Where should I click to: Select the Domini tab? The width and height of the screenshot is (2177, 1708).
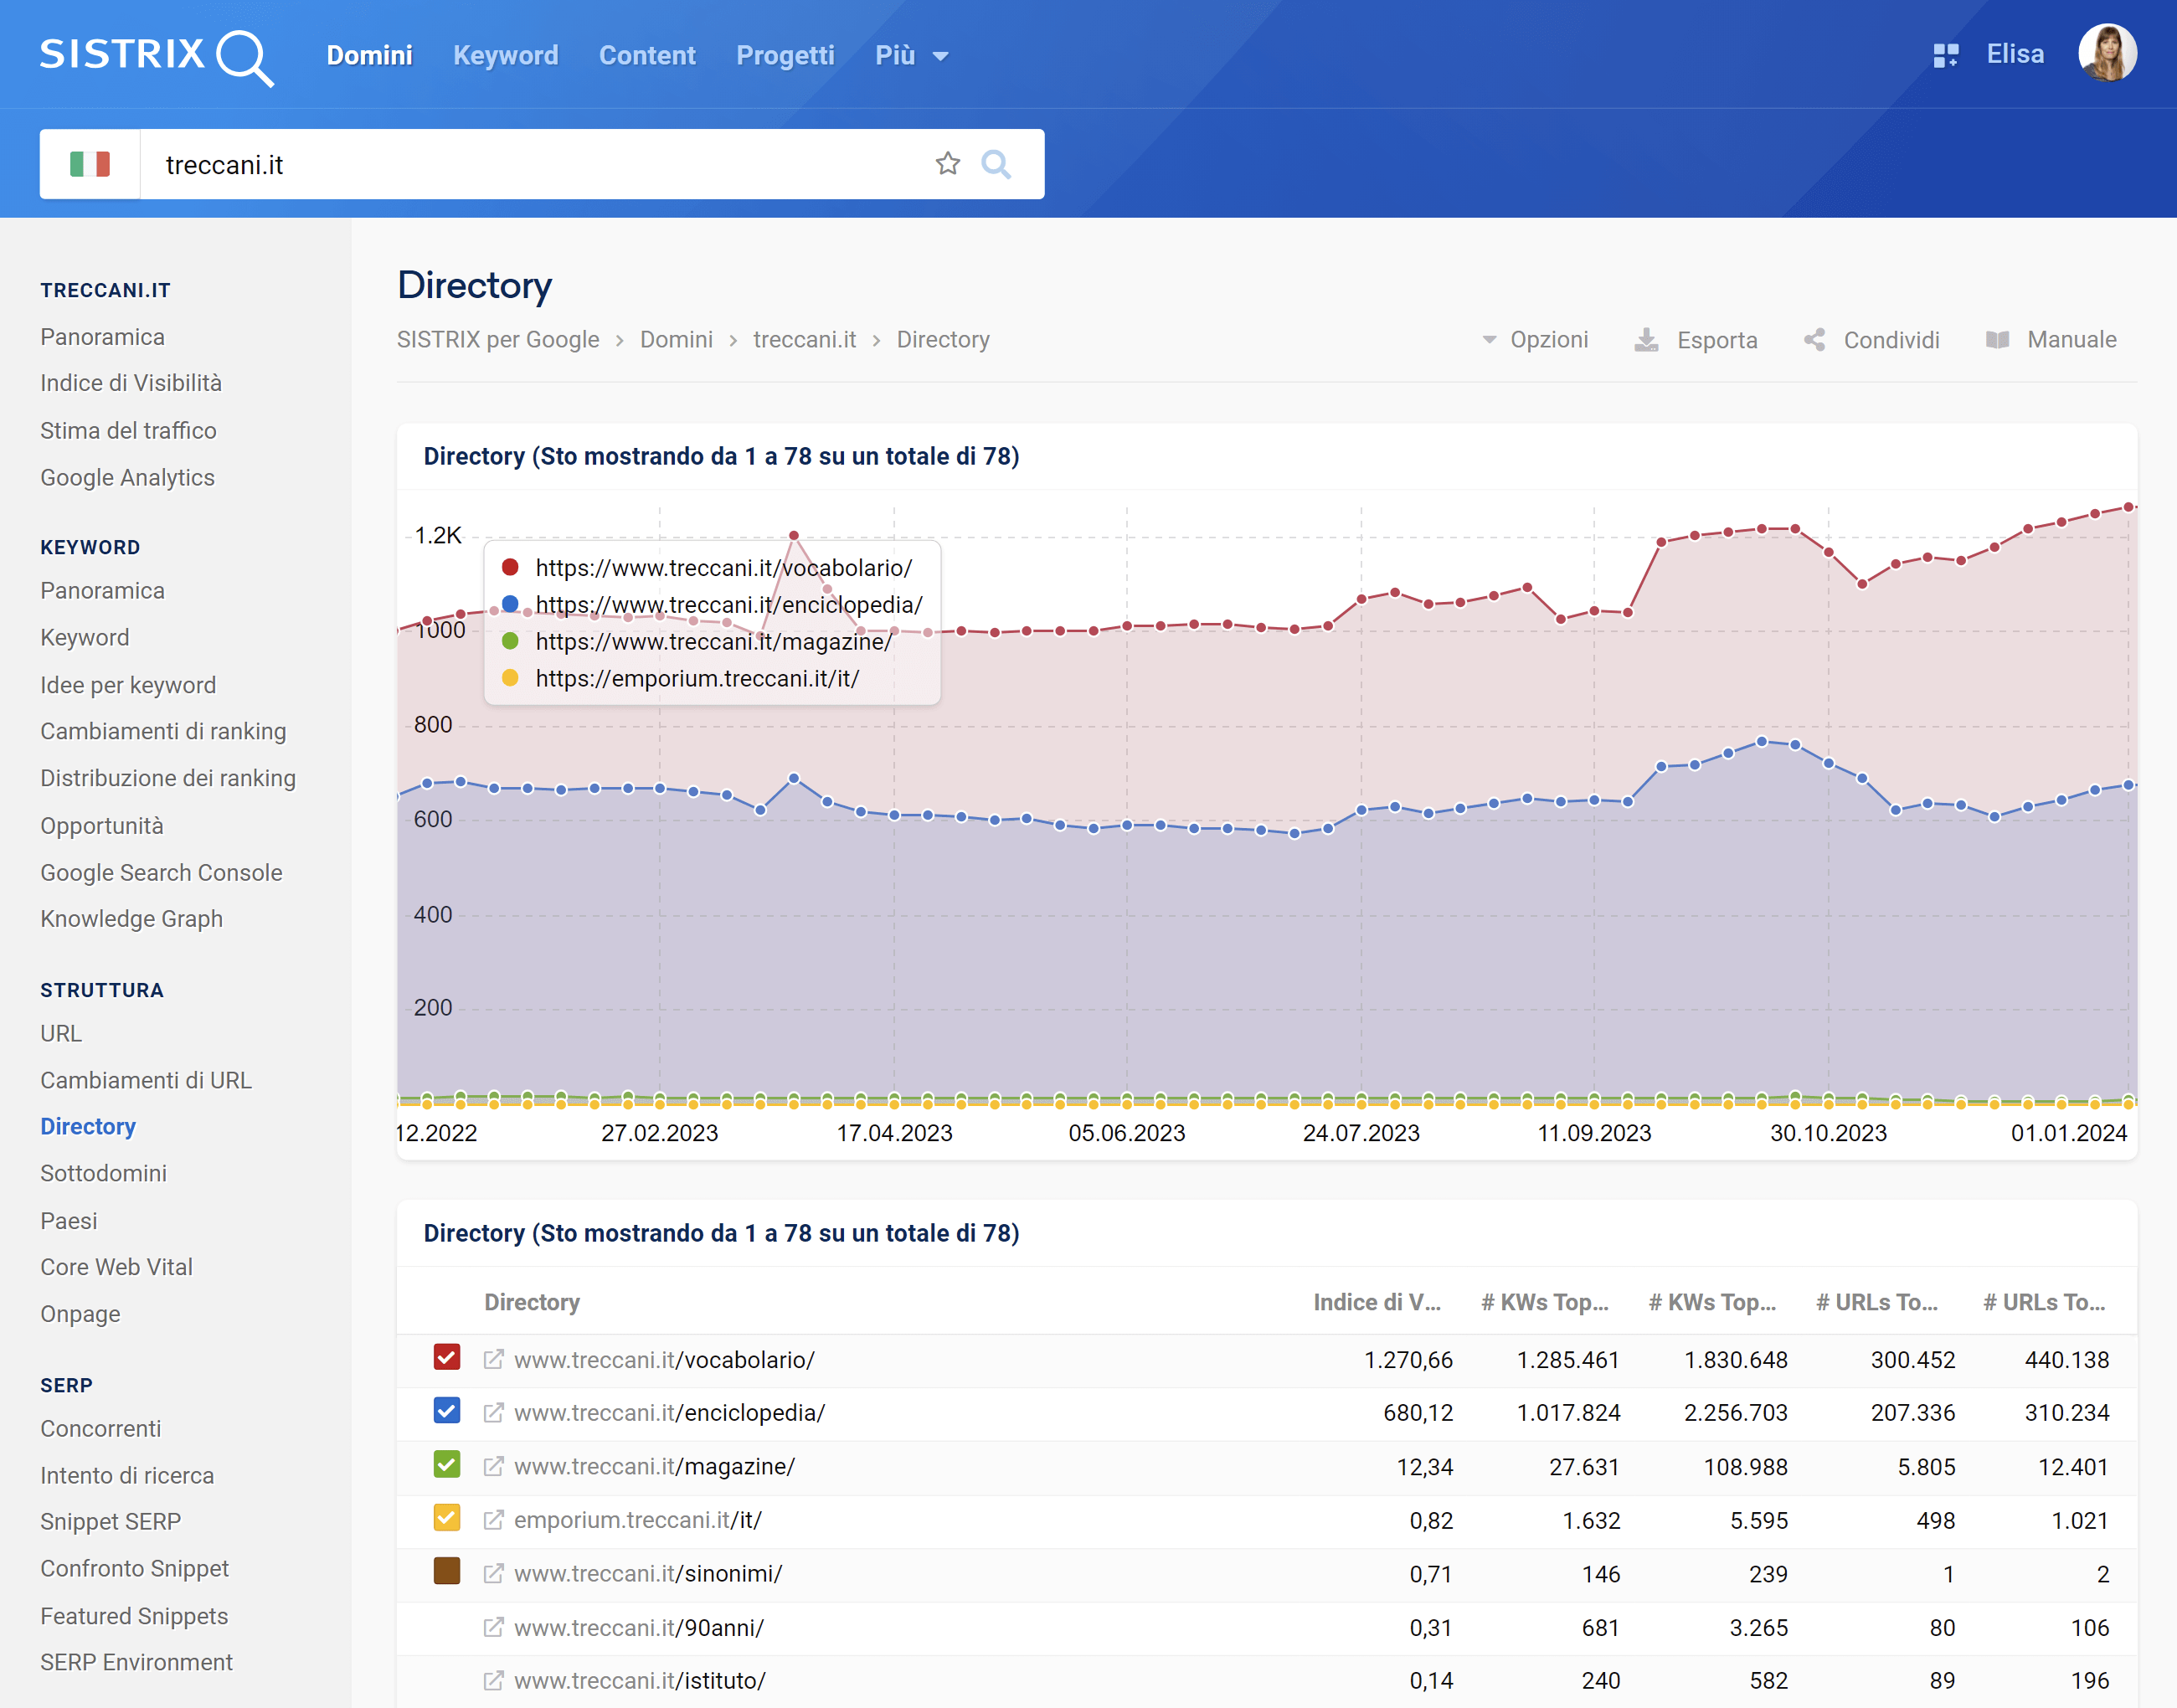(x=369, y=56)
